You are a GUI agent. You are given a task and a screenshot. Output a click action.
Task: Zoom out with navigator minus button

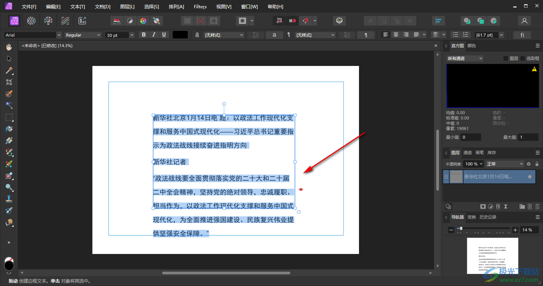coord(451,230)
